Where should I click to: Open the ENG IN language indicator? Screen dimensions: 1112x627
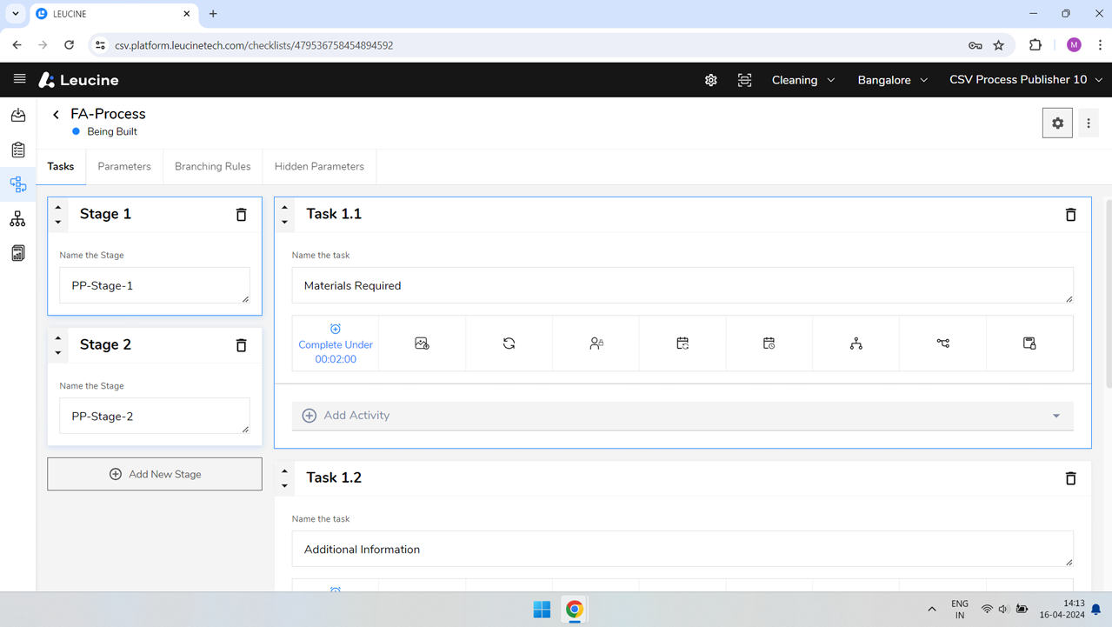pyautogui.click(x=960, y=609)
